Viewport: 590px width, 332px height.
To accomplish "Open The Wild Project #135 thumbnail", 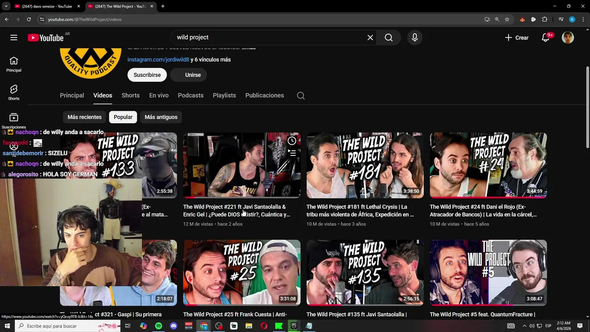I will (x=365, y=273).
